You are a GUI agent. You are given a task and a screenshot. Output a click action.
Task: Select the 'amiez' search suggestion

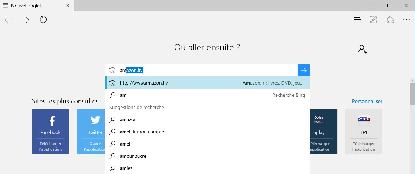[x=207, y=168]
